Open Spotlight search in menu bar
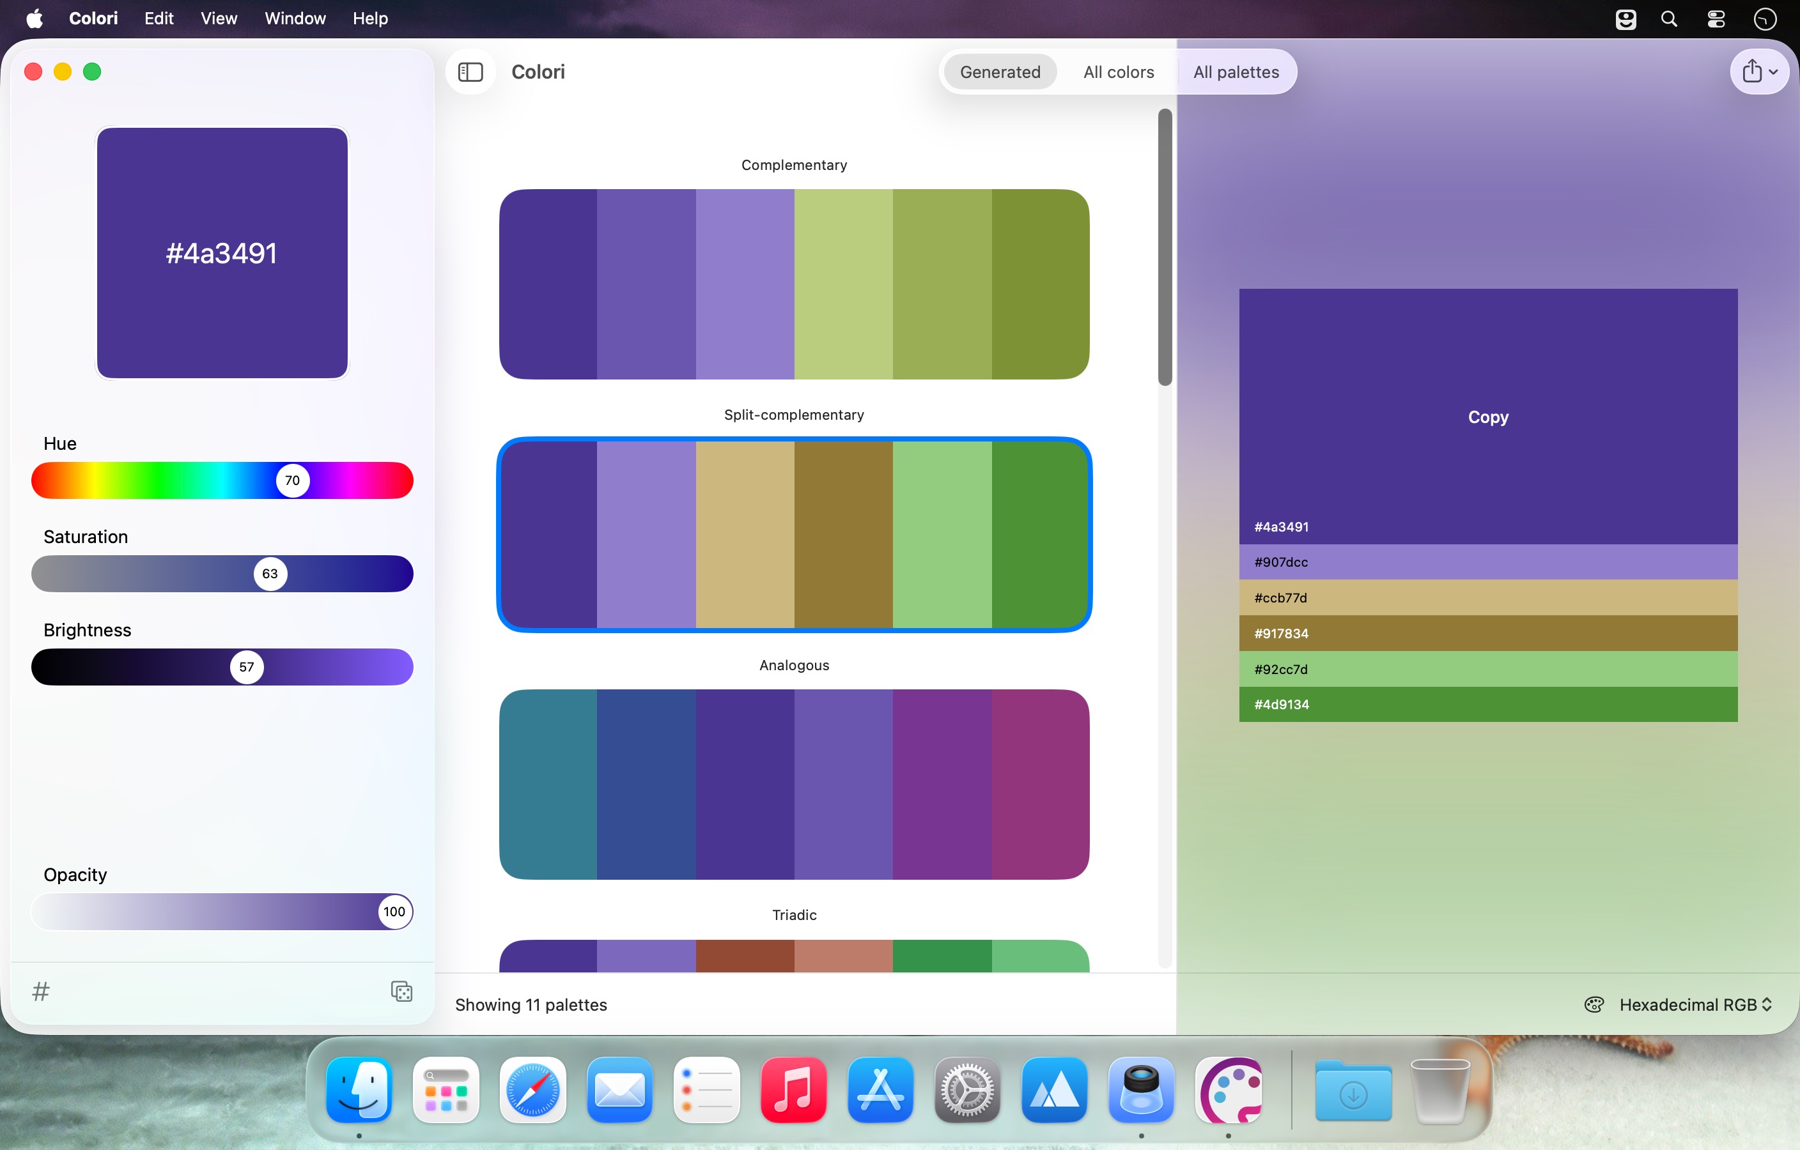Screen dimensions: 1800x1150 pyautogui.click(x=1669, y=19)
